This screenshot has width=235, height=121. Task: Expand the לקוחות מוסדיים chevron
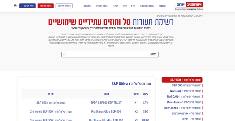point(94,6)
